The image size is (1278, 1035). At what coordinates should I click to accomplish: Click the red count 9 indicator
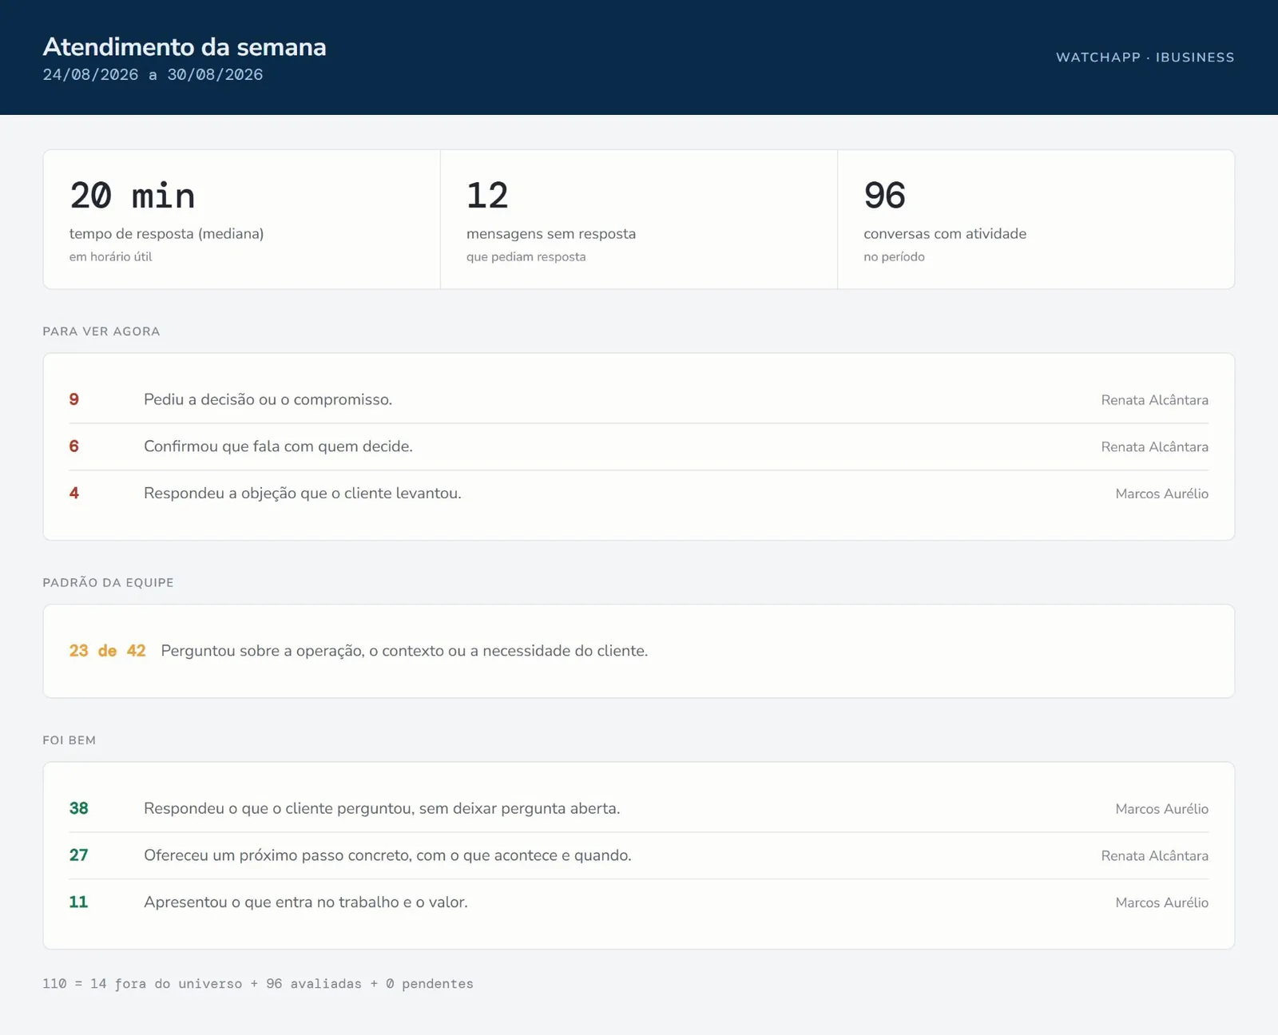(x=74, y=399)
